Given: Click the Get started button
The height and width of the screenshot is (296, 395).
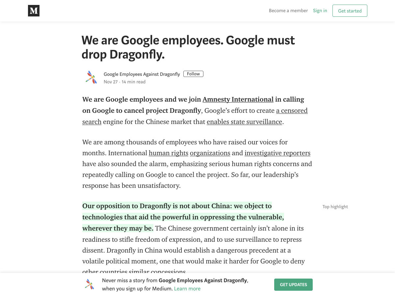Looking at the screenshot, I should (x=350, y=11).
